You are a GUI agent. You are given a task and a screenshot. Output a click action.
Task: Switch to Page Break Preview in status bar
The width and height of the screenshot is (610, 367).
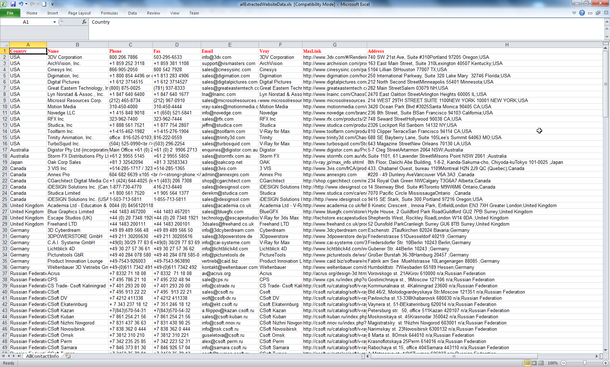point(541,363)
